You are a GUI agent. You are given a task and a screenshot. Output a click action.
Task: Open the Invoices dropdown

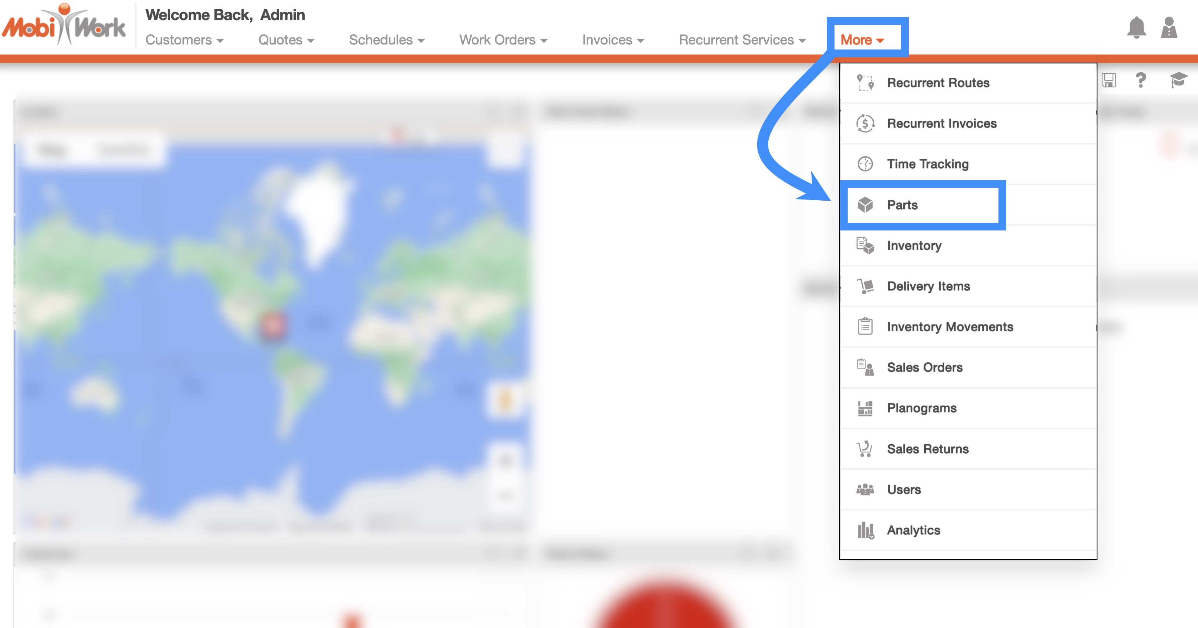tap(613, 40)
